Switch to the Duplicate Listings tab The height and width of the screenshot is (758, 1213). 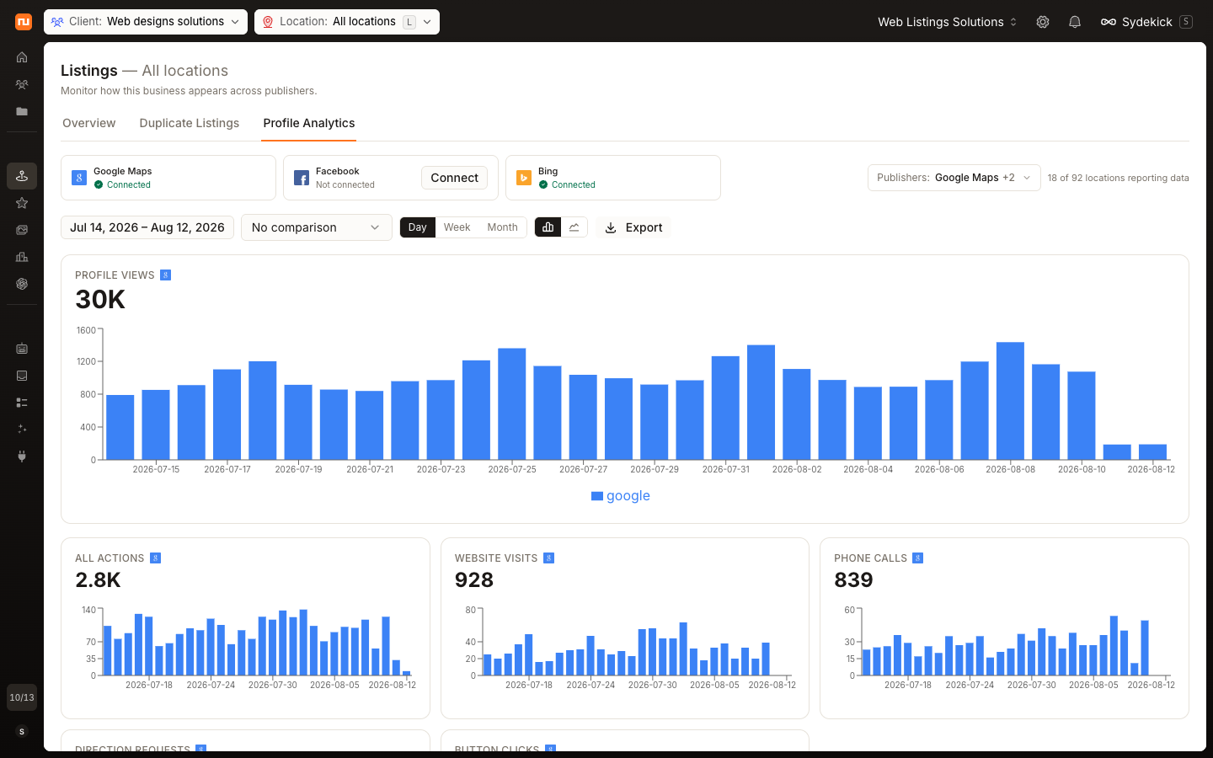[190, 123]
